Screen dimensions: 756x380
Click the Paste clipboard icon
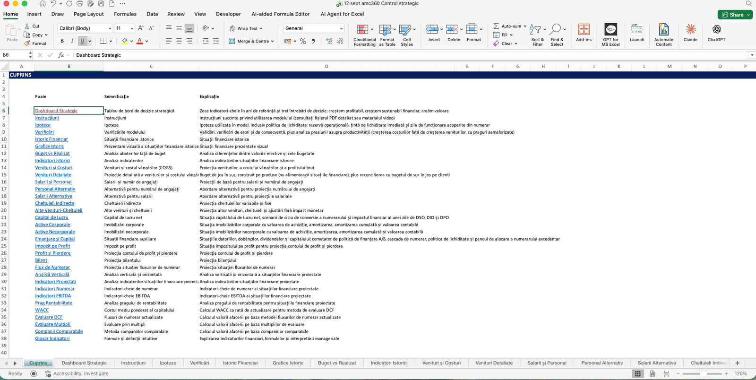[11, 30]
